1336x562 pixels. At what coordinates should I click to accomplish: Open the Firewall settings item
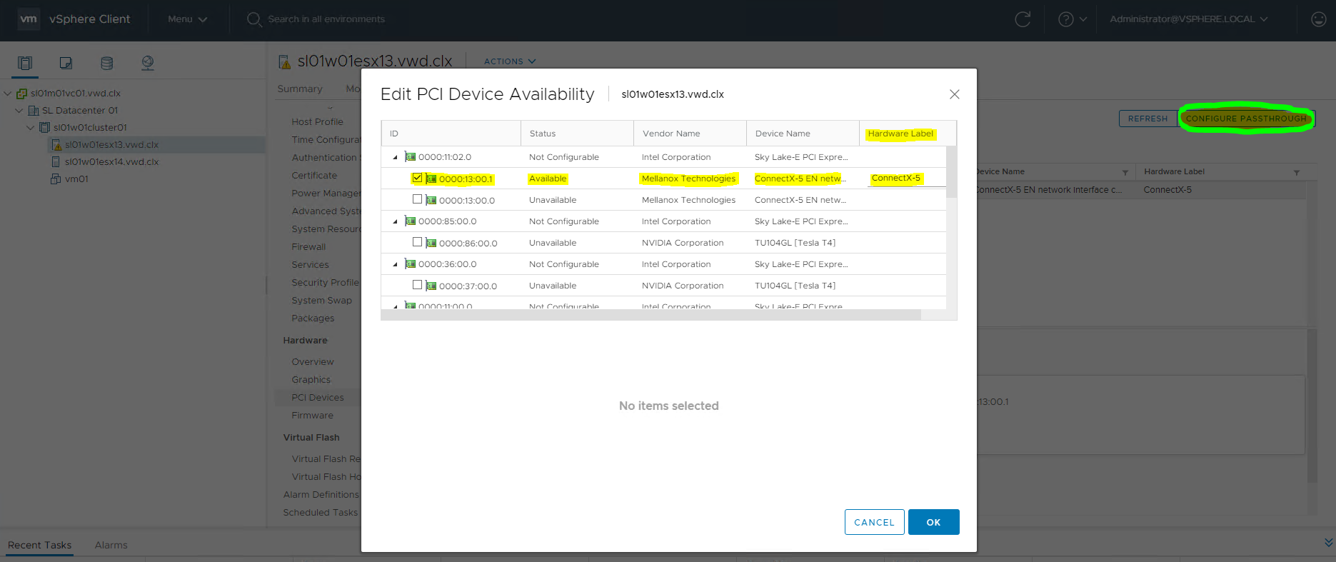(x=308, y=247)
